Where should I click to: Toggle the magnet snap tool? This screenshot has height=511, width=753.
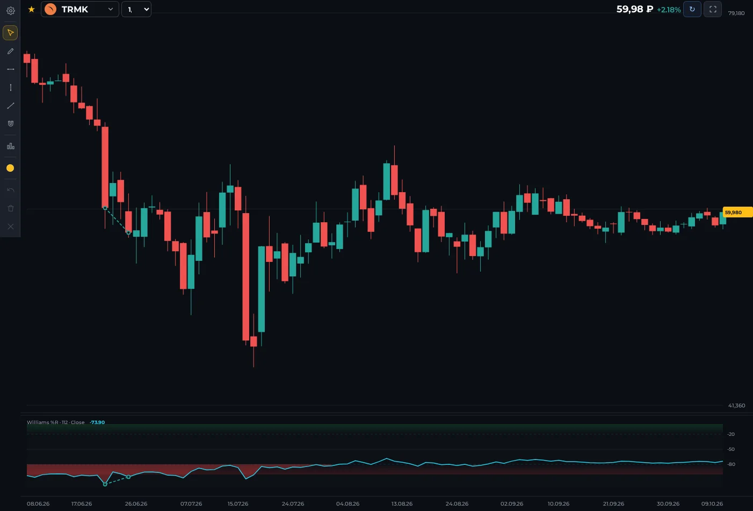click(x=10, y=123)
